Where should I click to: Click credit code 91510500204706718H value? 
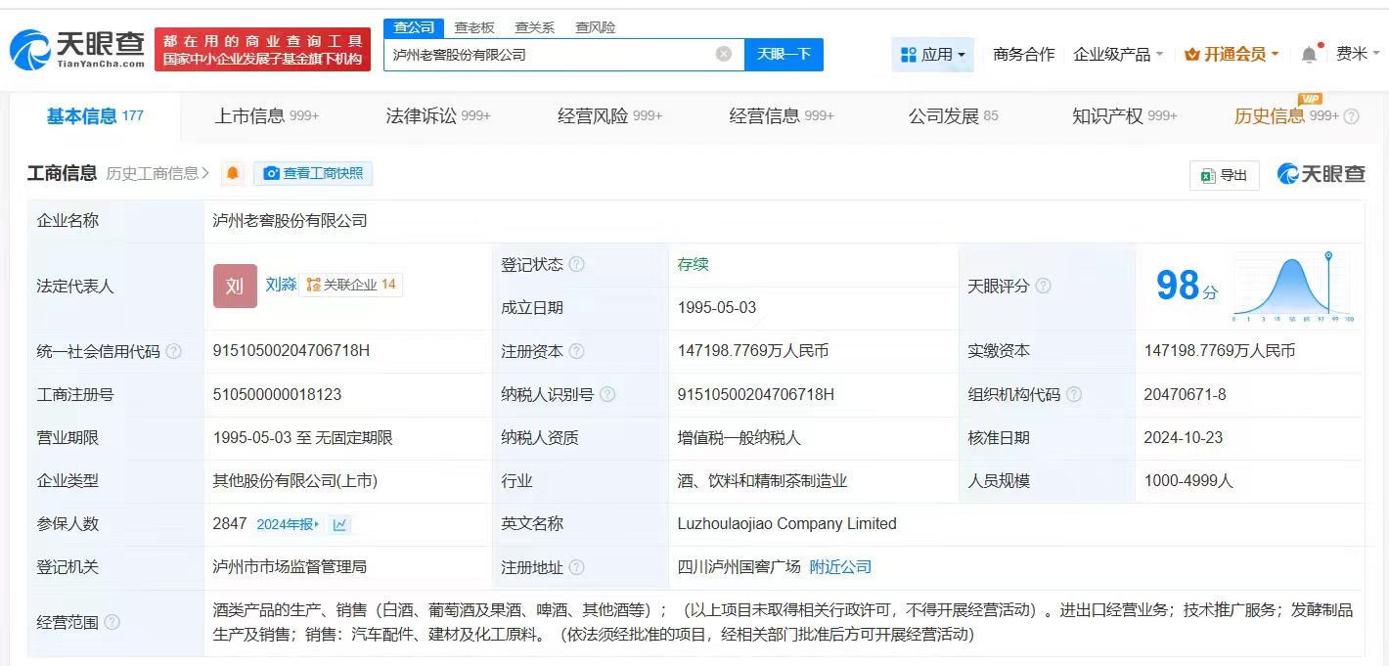(291, 351)
